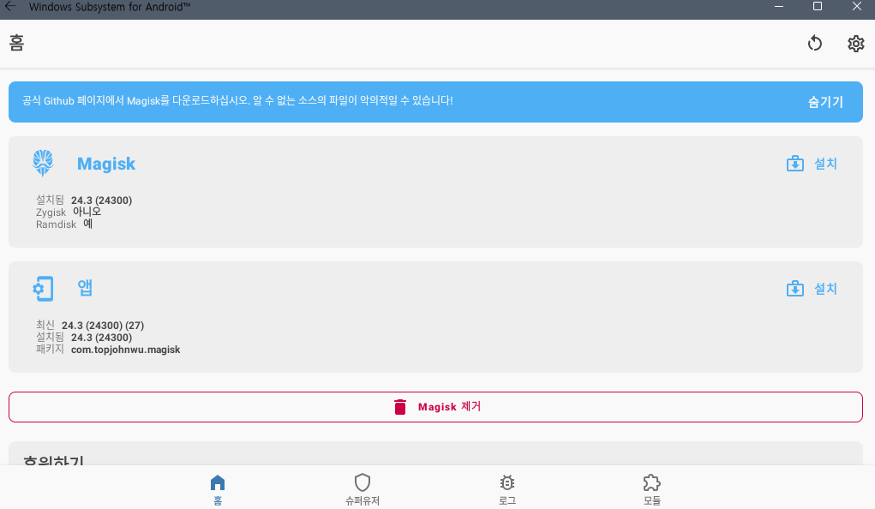The width and height of the screenshot is (875, 509).
Task: Switch to the 홈 tab
Action: pyautogui.click(x=218, y=489)
